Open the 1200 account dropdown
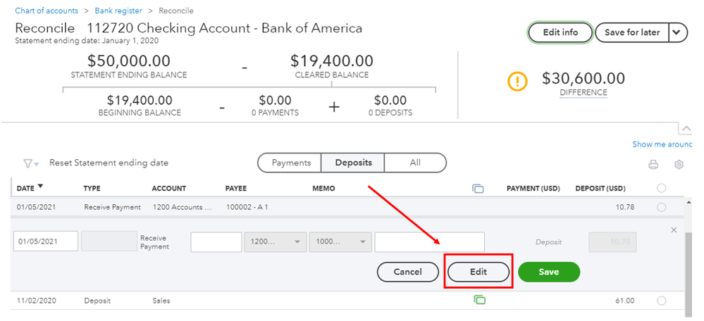Image resolution: width=704 pixels, height=321 pixels. 276,241
